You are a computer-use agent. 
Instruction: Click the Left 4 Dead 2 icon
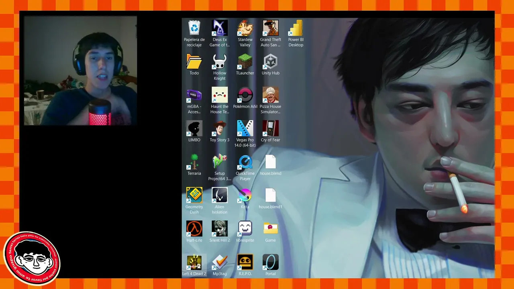click(x=194, y=262)
